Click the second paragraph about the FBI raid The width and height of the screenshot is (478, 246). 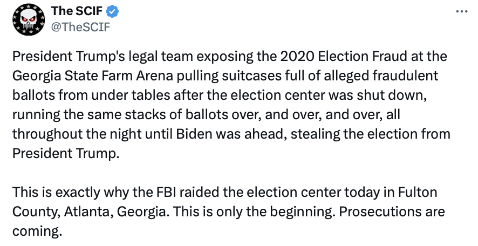pyautogui.click(x=227, y=211)
